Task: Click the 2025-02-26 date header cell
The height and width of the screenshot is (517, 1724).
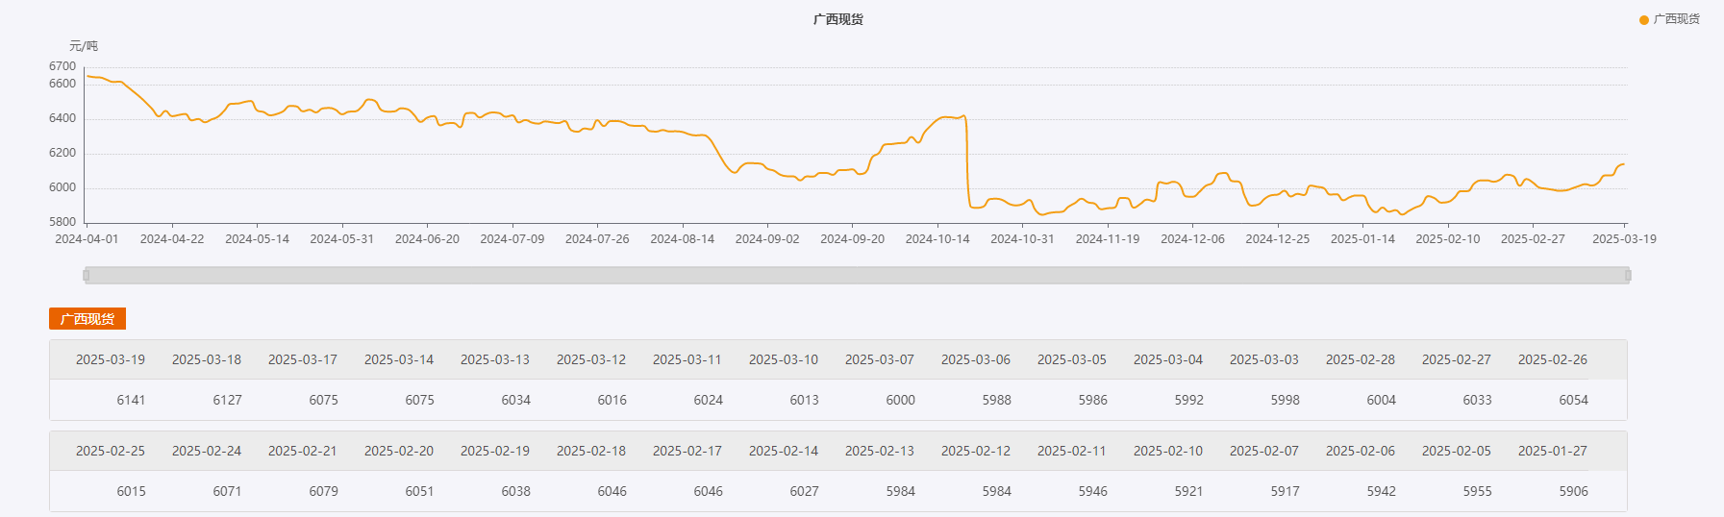Action: [x=1553, y=359]
